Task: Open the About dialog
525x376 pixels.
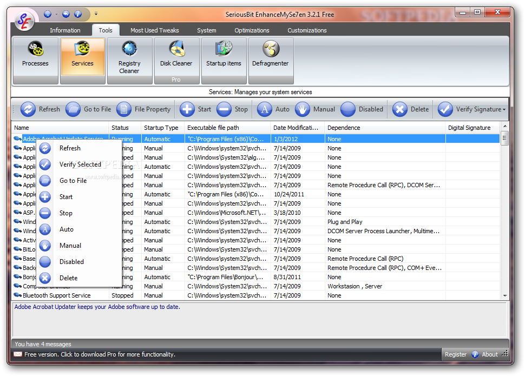Action: (x=485, y=354)
